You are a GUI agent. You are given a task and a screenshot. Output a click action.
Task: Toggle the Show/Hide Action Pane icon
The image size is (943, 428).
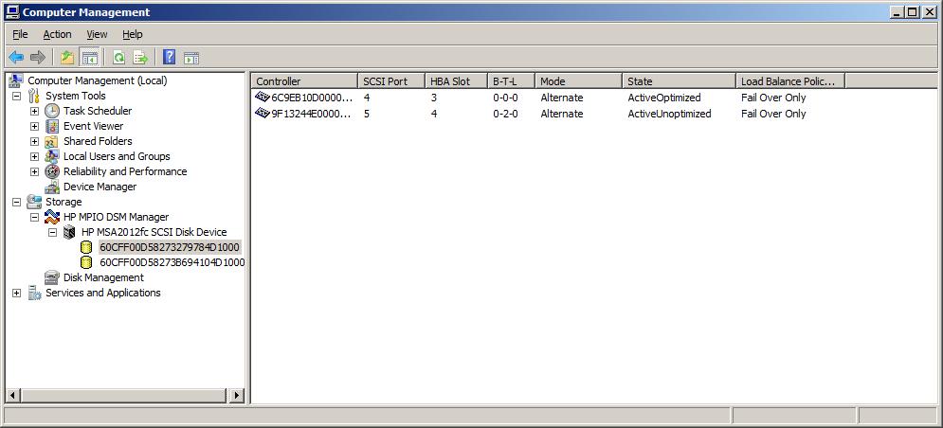point(191,57)
